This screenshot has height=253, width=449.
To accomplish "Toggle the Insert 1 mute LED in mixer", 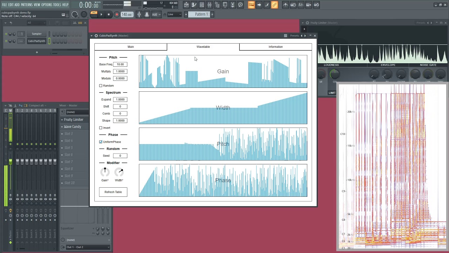I will [x=18, y=144].
